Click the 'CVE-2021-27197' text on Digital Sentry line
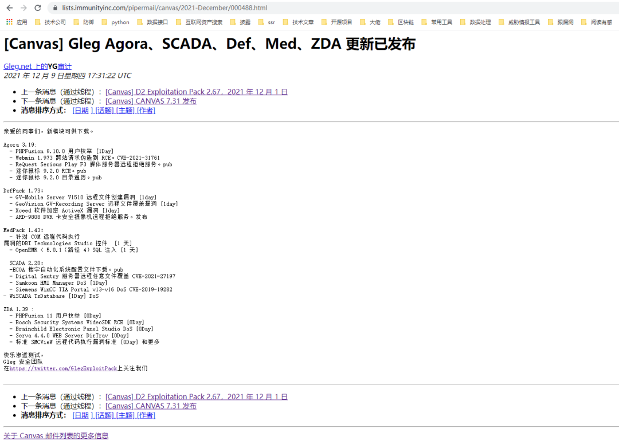Screen dimensions: 619x440 (x=154, y=276)
